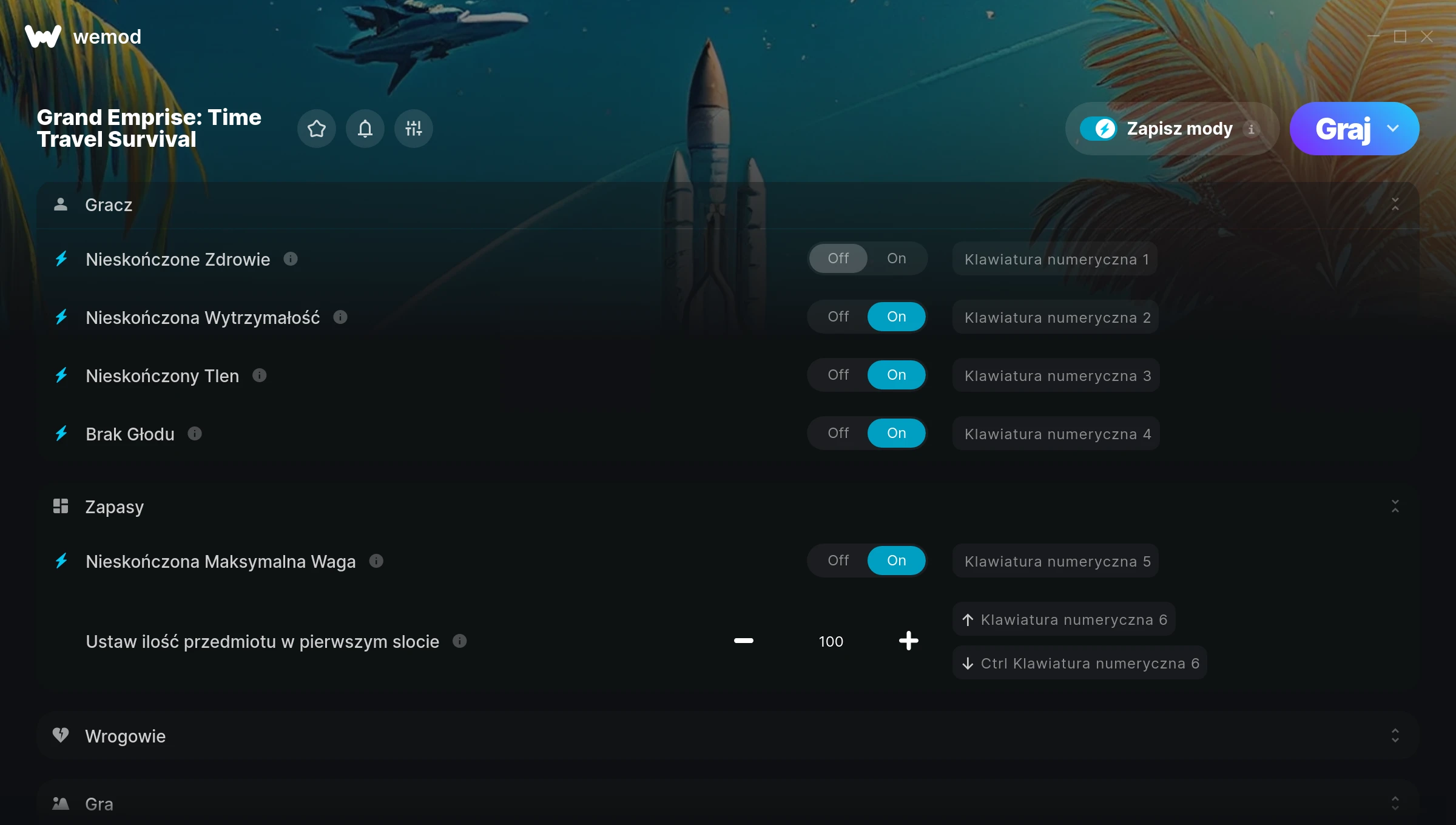Expand the Wrogowie section
This screenshot has height=825, width=1456.
[x=1395, y=735]
